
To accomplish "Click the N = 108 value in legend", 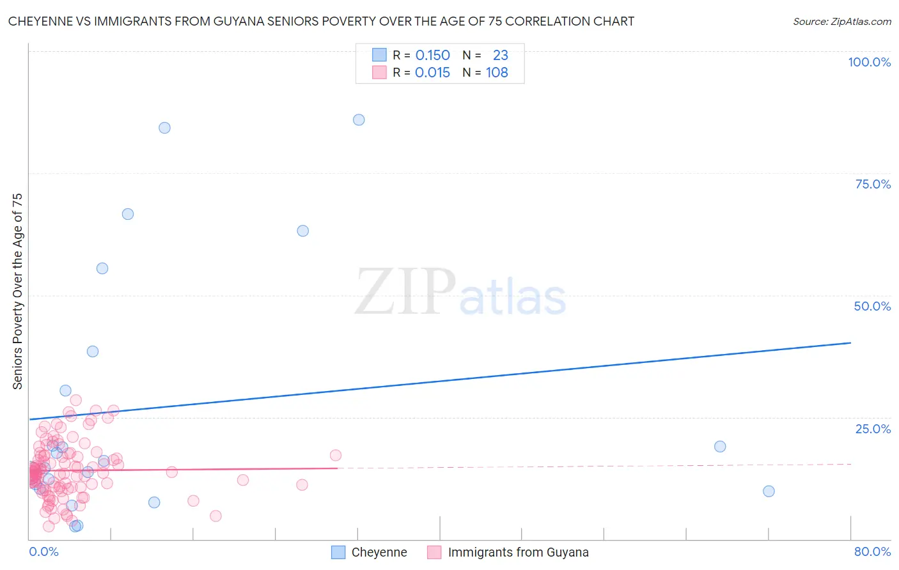I will pyautogui.click(x=497, y=72).
